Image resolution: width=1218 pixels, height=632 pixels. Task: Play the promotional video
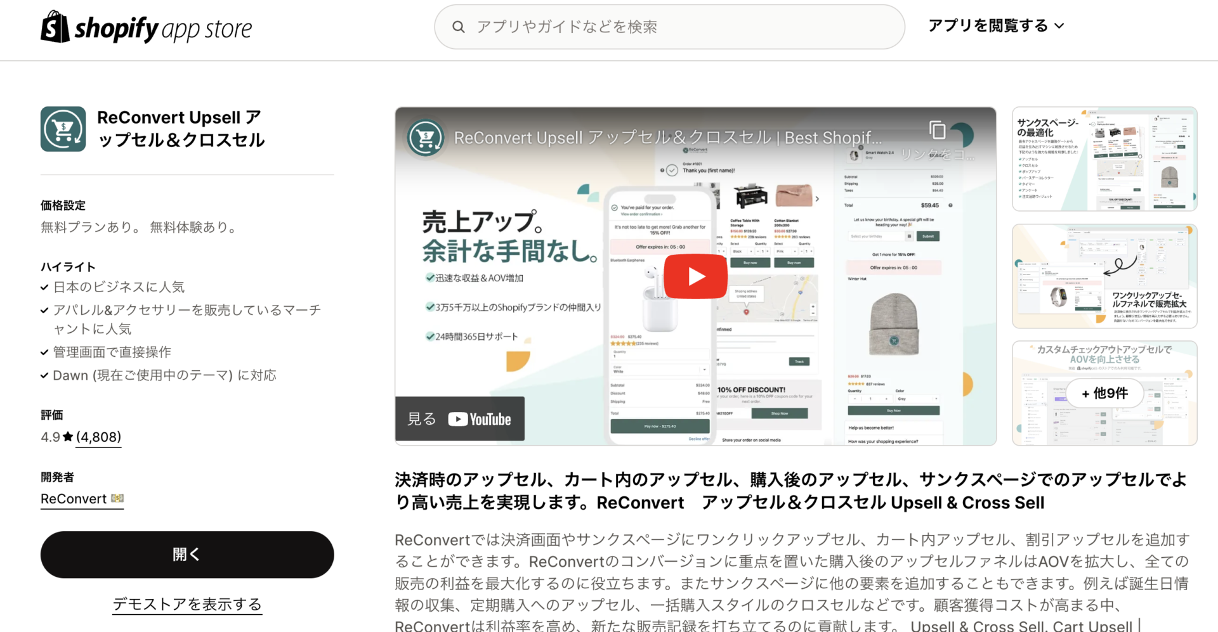pyautogui.click(x=695, y=275)
